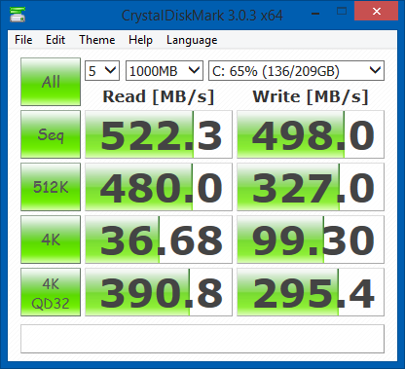This screenshot has height=369, width=405.
Task: Maximize the CrystalDiskMark window
Action: click(x=342, y=12)
